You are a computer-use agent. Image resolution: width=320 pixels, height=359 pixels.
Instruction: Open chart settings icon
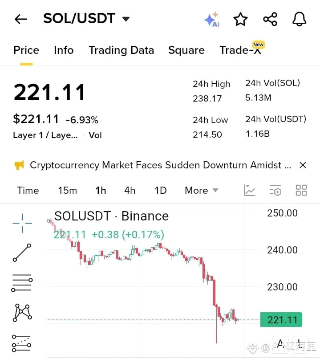pyautogui.click(x=275, y=191)
